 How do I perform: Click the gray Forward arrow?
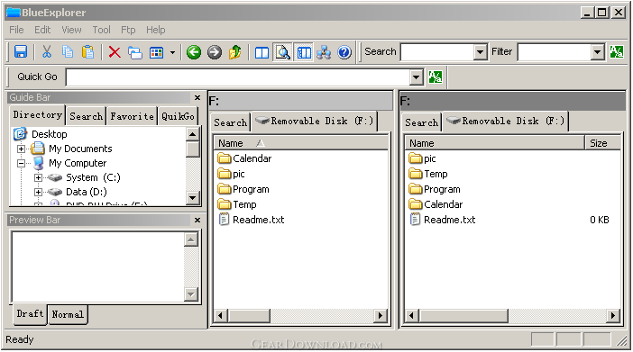(x=215, y=52)
